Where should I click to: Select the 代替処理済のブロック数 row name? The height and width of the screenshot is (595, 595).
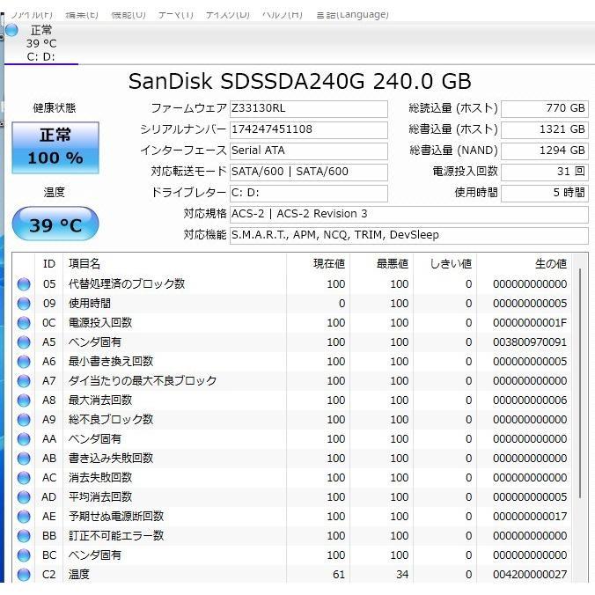tap(127, 283)
